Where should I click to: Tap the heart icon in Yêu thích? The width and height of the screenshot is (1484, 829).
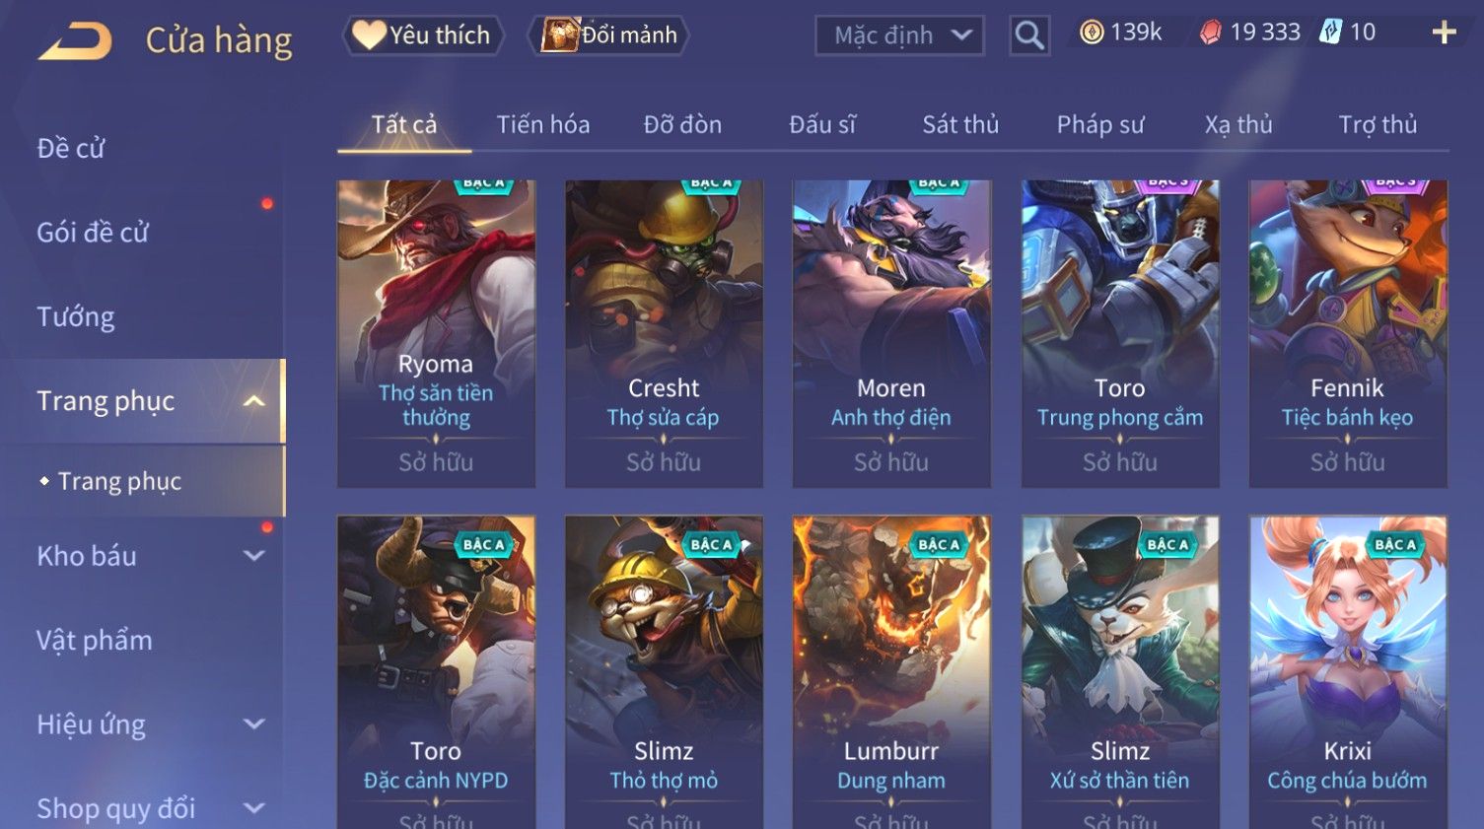pyautogui.click(x=369, y=35)
